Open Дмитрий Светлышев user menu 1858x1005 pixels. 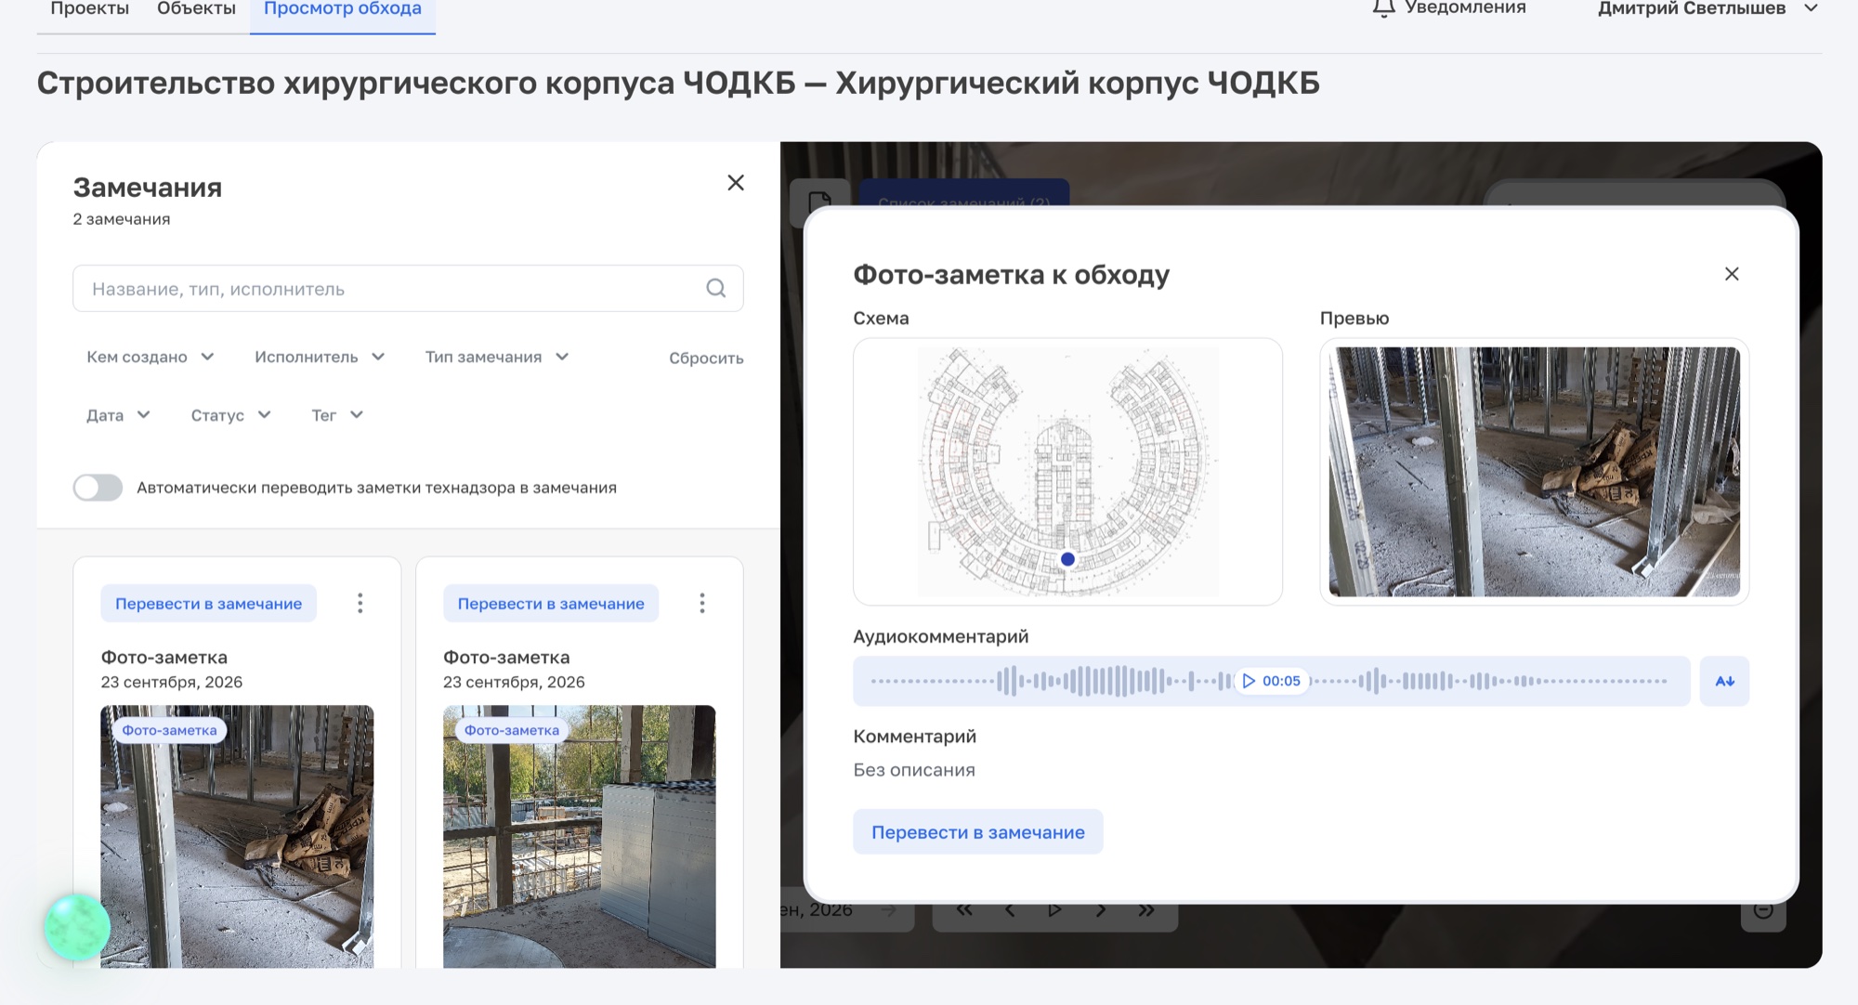[1708, 8]
